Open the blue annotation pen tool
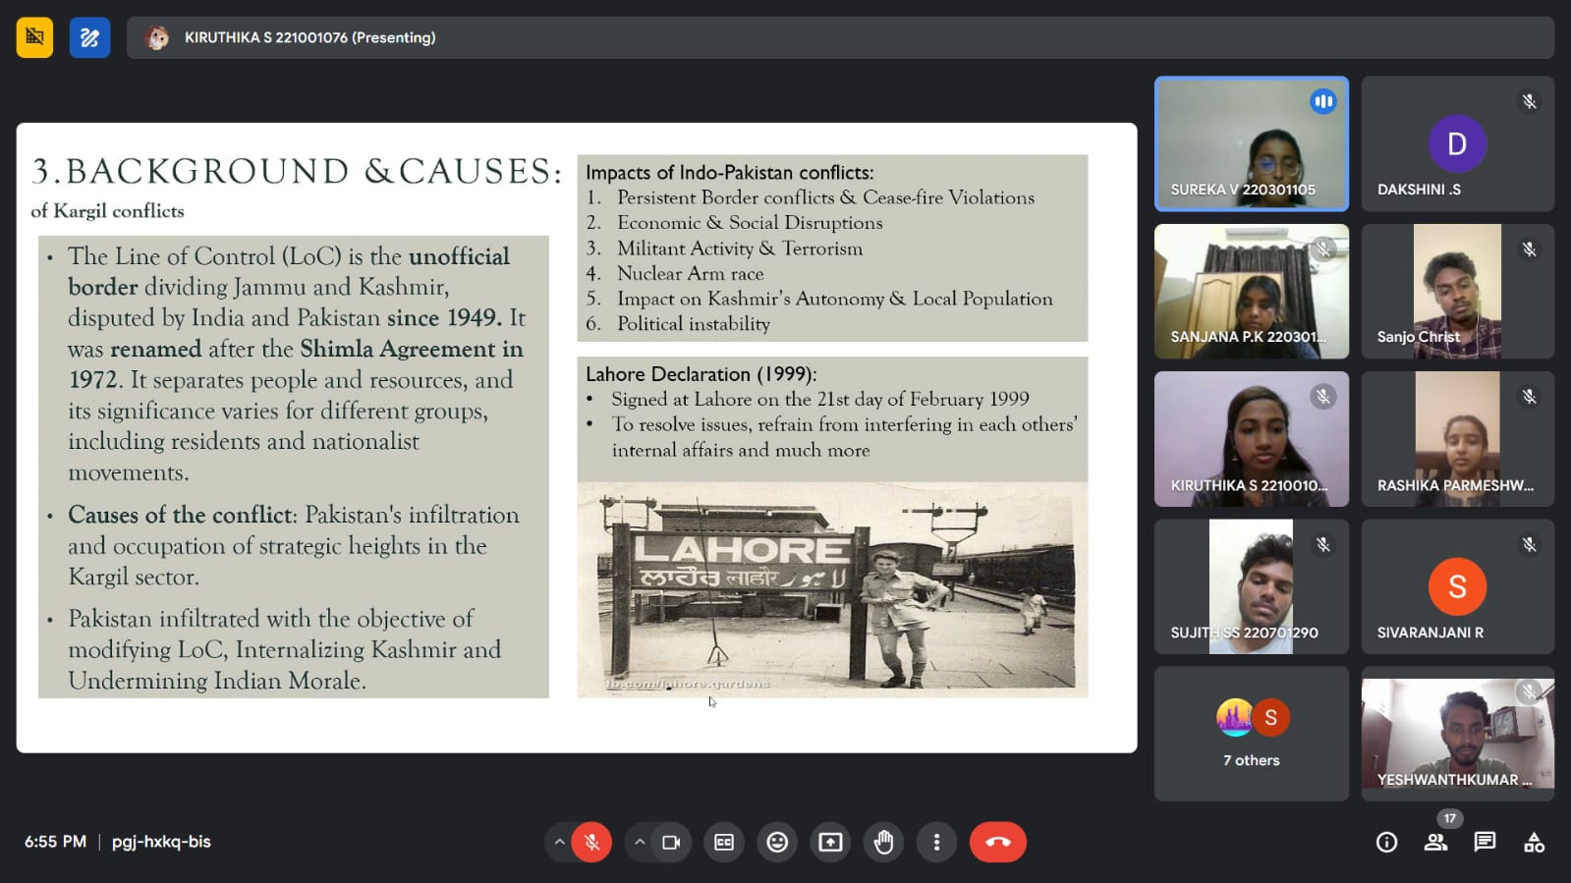 pyautogui.click(x=89, y=38)
